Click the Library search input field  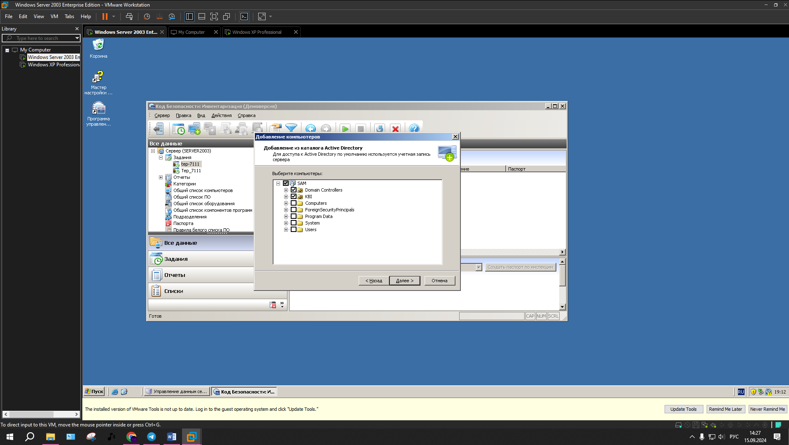point(41,38)
